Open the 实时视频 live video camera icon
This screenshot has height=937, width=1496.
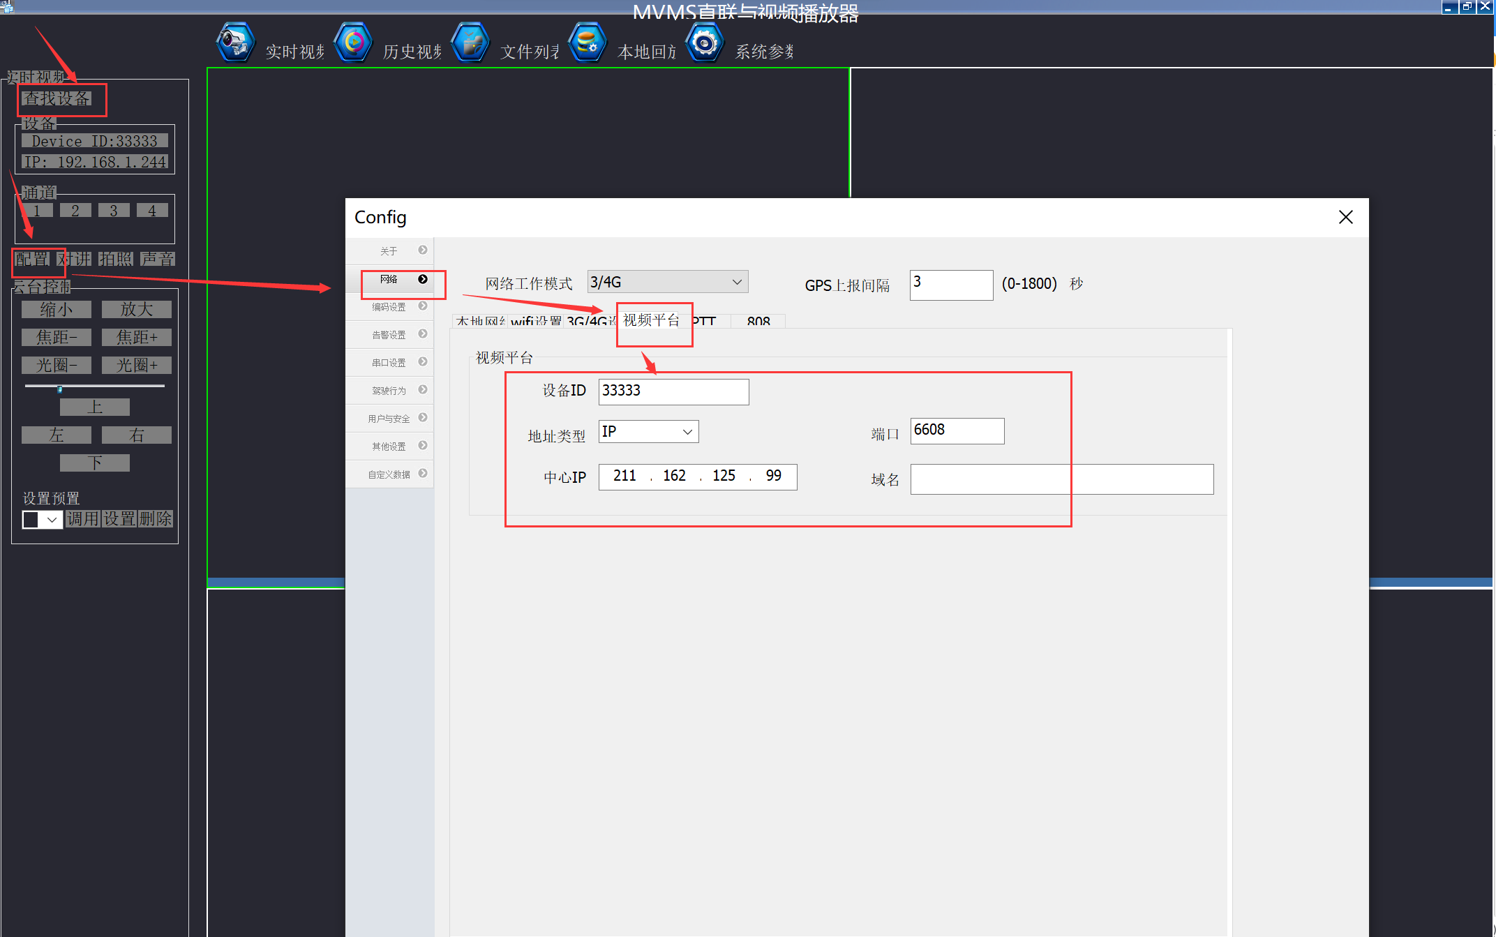[x=235, y=43]
